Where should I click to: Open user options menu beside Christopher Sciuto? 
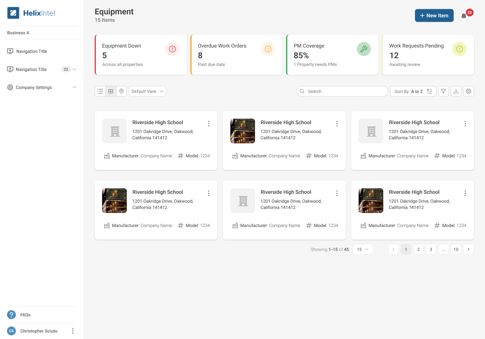(x=73, y=331)
